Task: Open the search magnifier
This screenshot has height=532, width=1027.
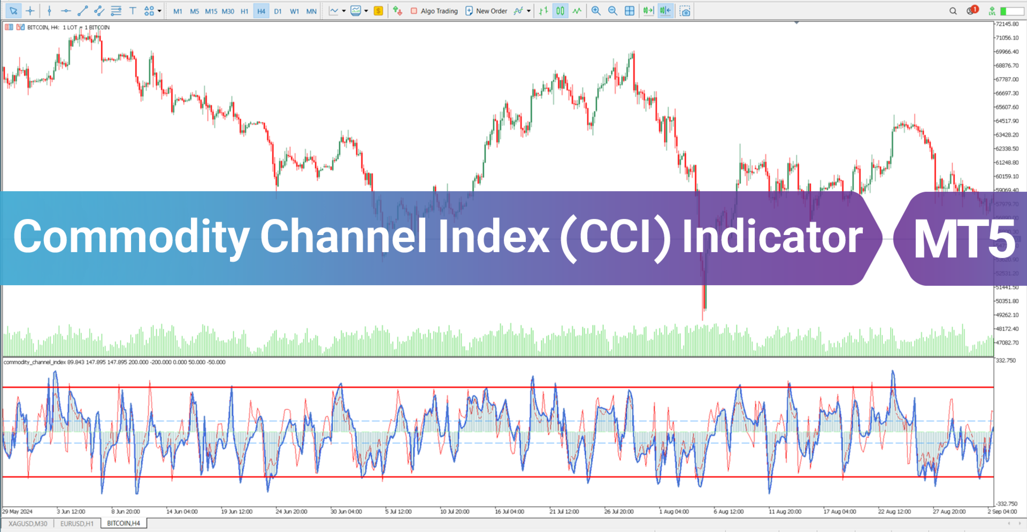Action: tap(953, 11)
